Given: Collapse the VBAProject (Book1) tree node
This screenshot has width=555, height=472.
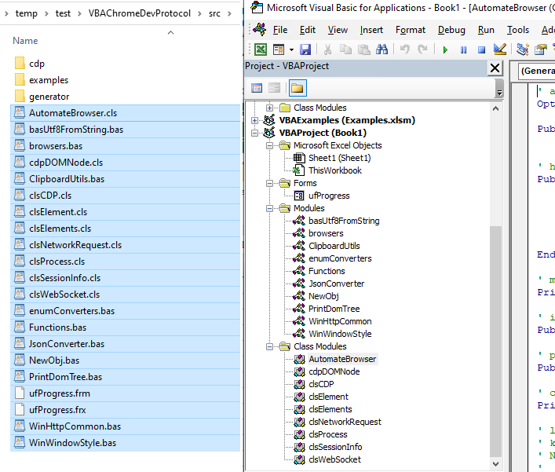Looking at the screenshot, I should (254, 133).
